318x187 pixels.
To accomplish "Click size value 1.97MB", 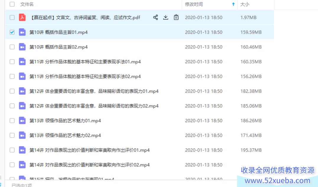I will coord(248,18).
